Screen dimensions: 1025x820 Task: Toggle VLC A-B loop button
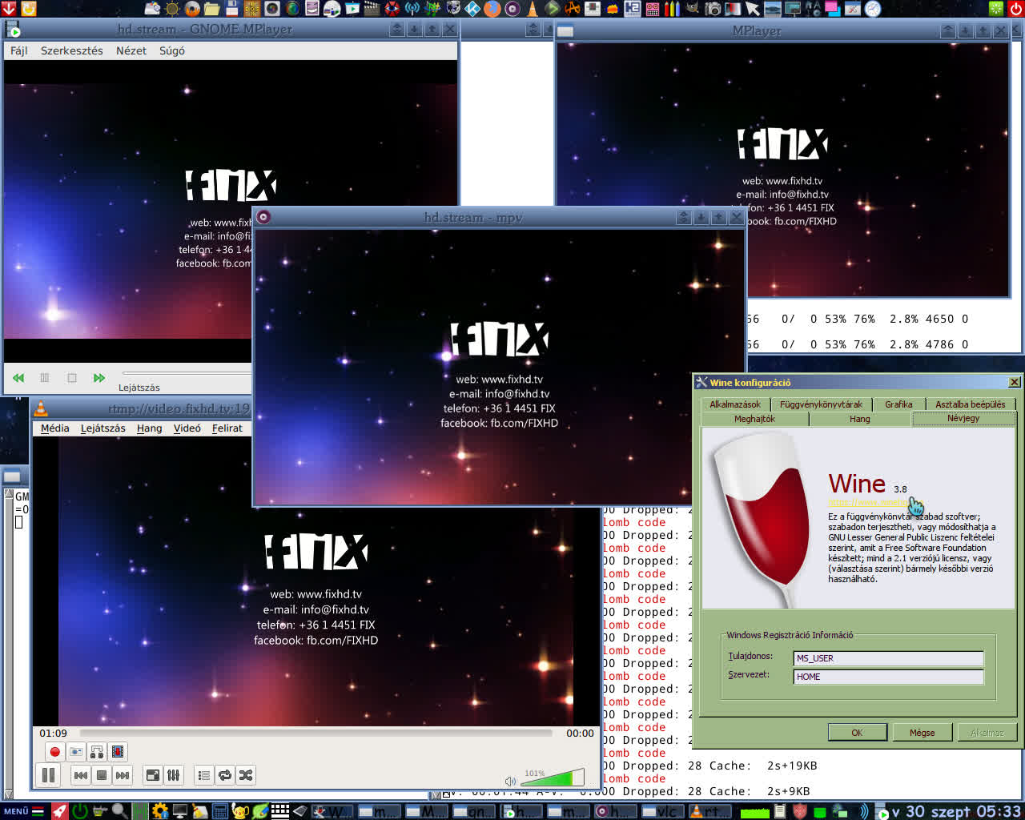coord(97,752)
